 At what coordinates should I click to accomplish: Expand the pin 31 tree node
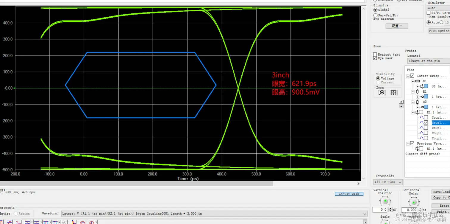pyautogui.click(x=418, y=86)
